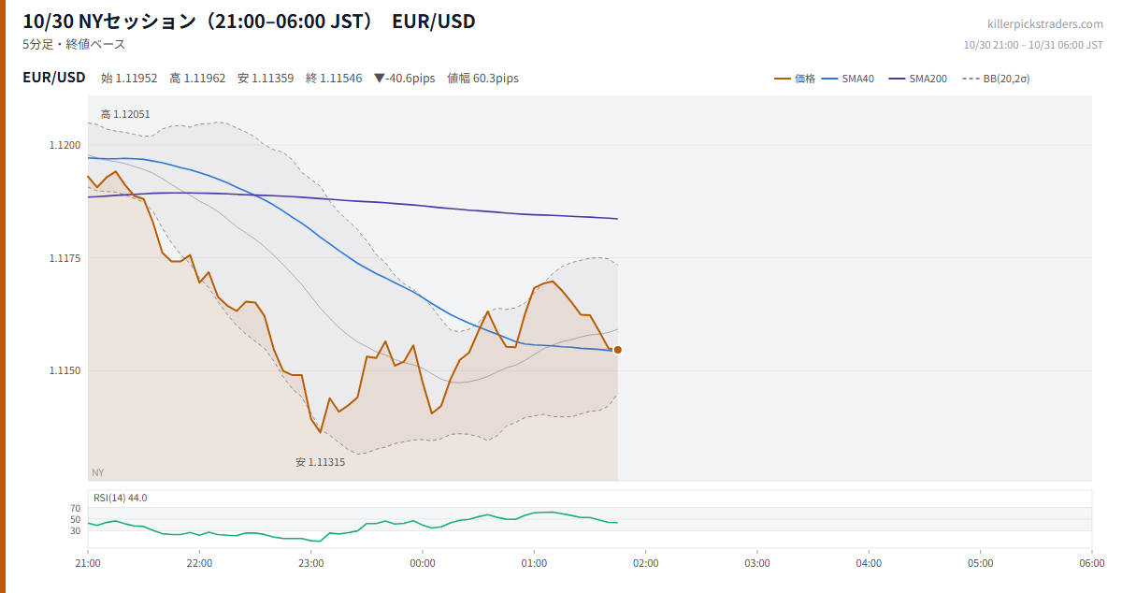The image size is (1122, 593).
Task: Click the open value 始 1.11952
Action: [129, 79]
